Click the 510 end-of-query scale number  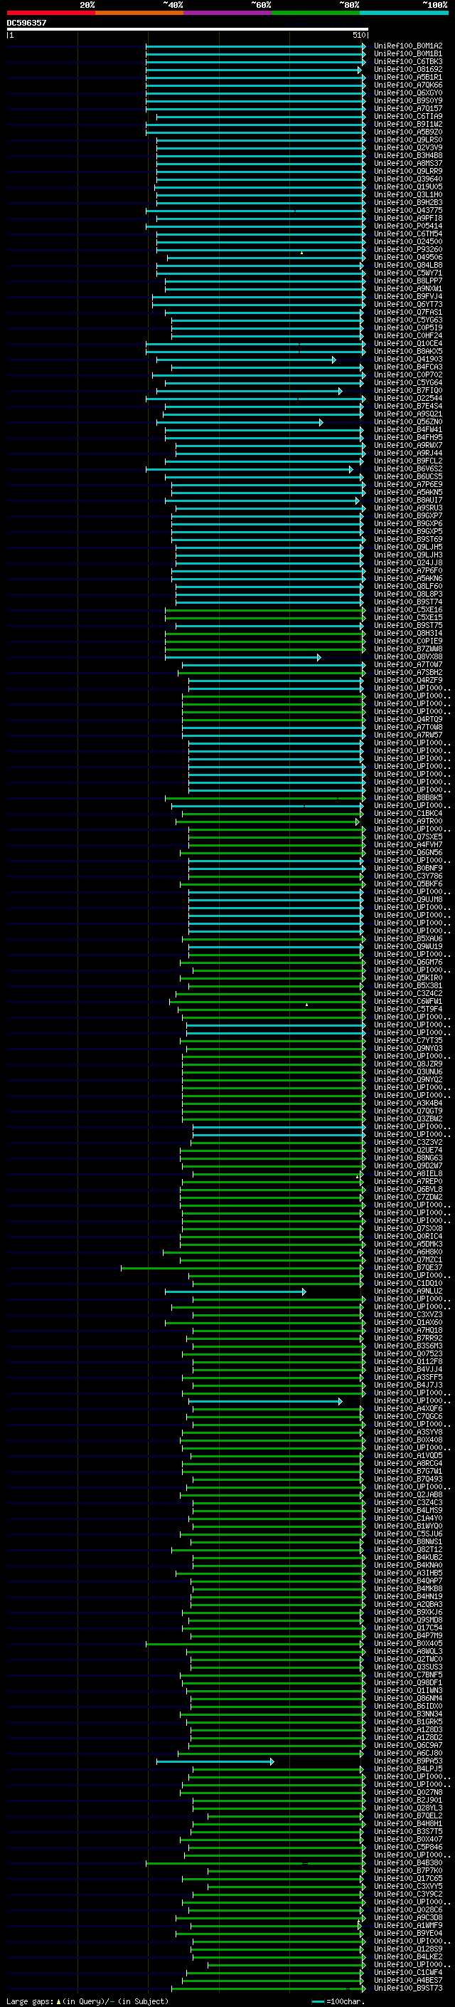[358, 35]
